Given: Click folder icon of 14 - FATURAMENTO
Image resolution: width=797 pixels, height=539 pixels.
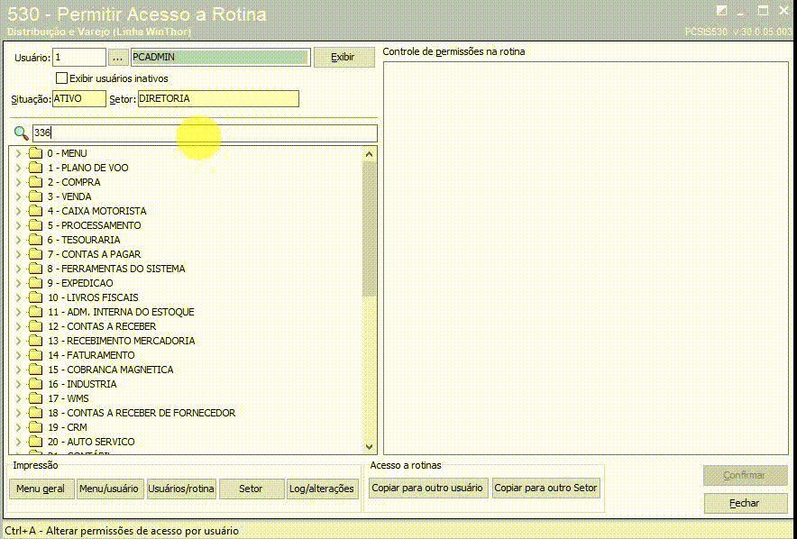Looking at the screenshot, I should [x=35, y=354].
